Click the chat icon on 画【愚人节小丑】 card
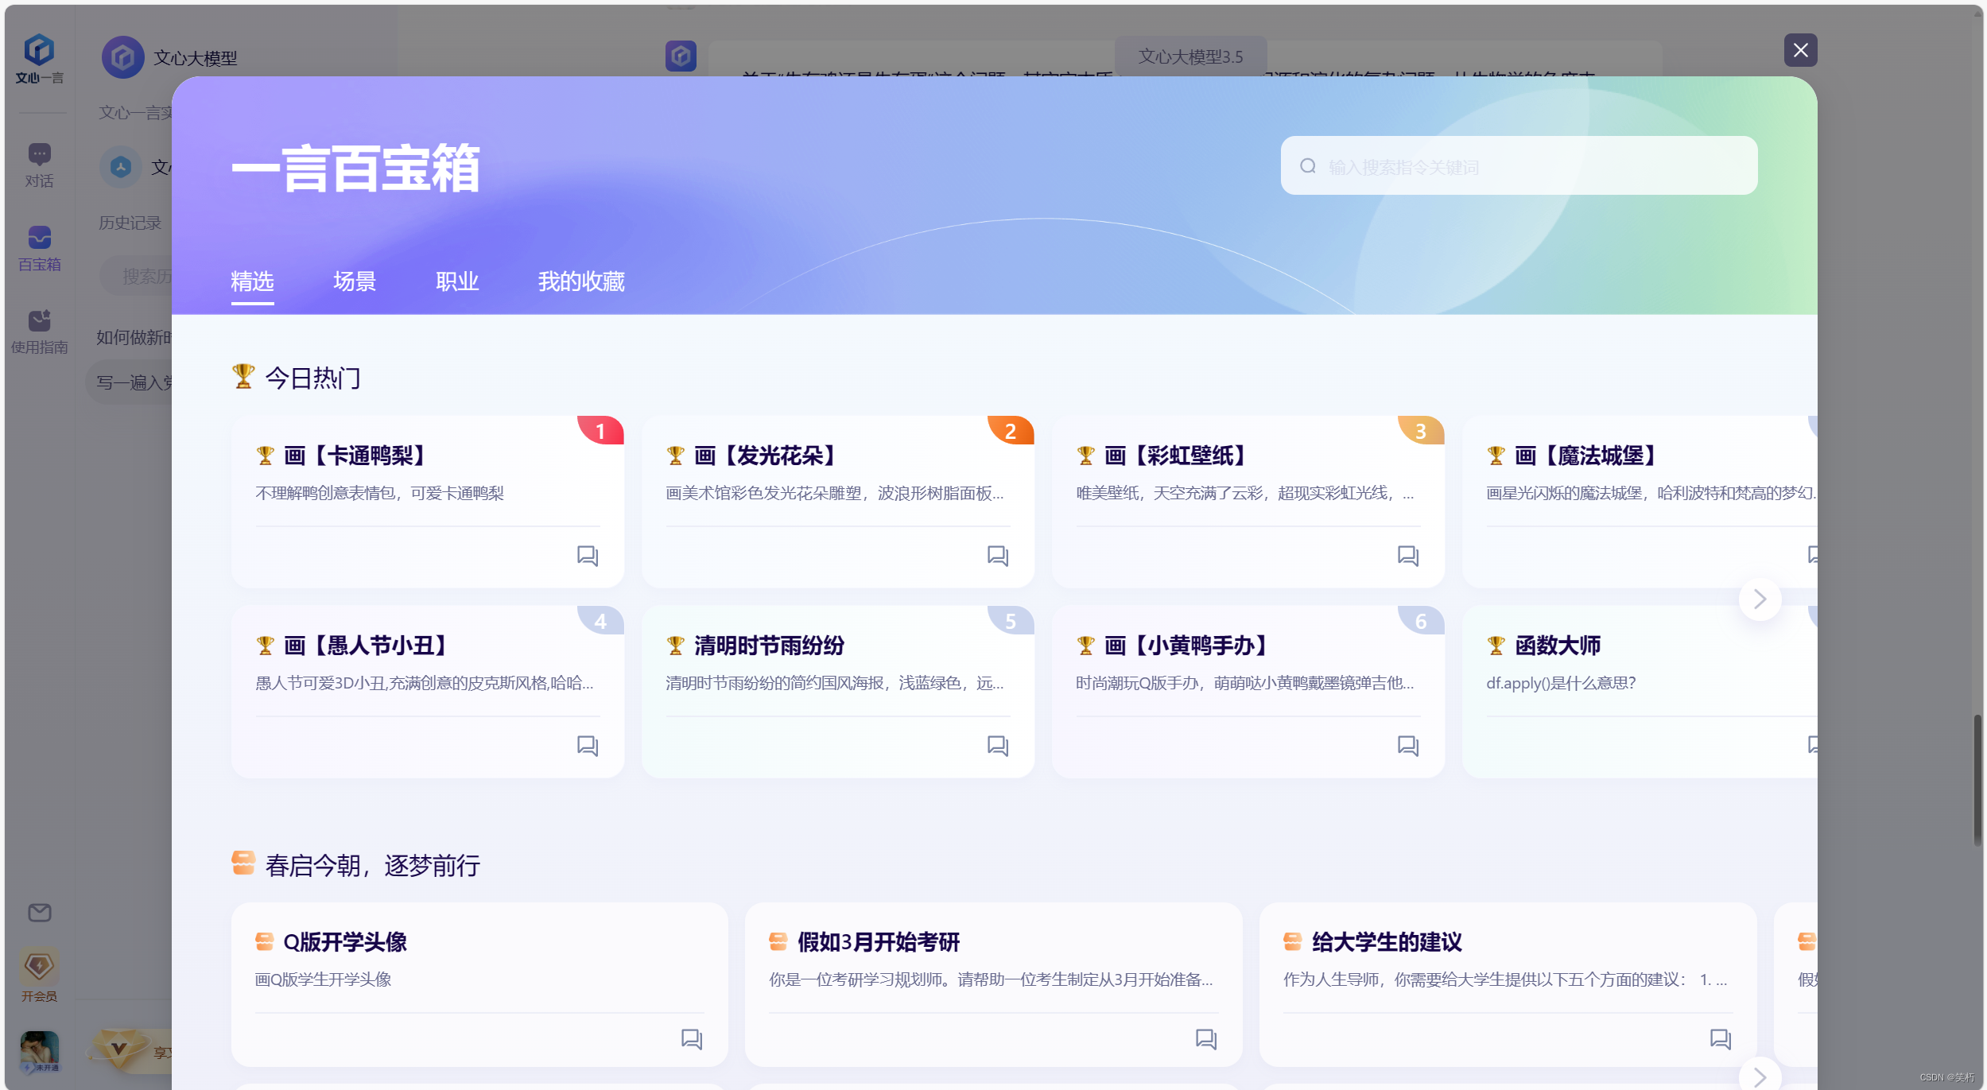 (588, 745)
